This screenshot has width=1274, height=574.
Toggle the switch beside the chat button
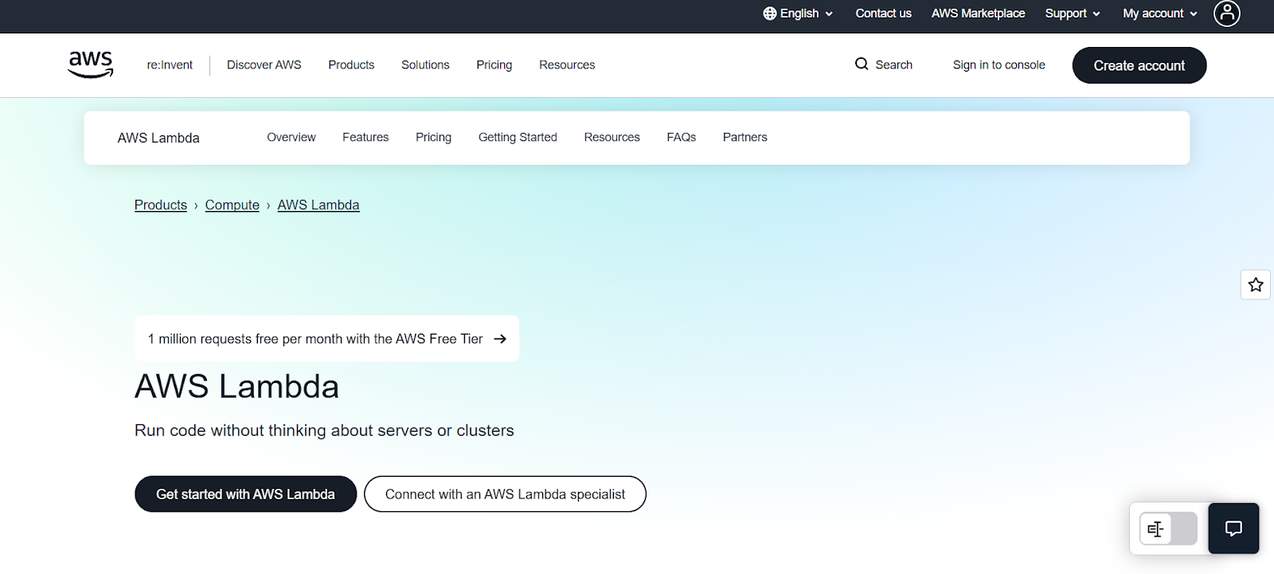(x=1168, y=529)
